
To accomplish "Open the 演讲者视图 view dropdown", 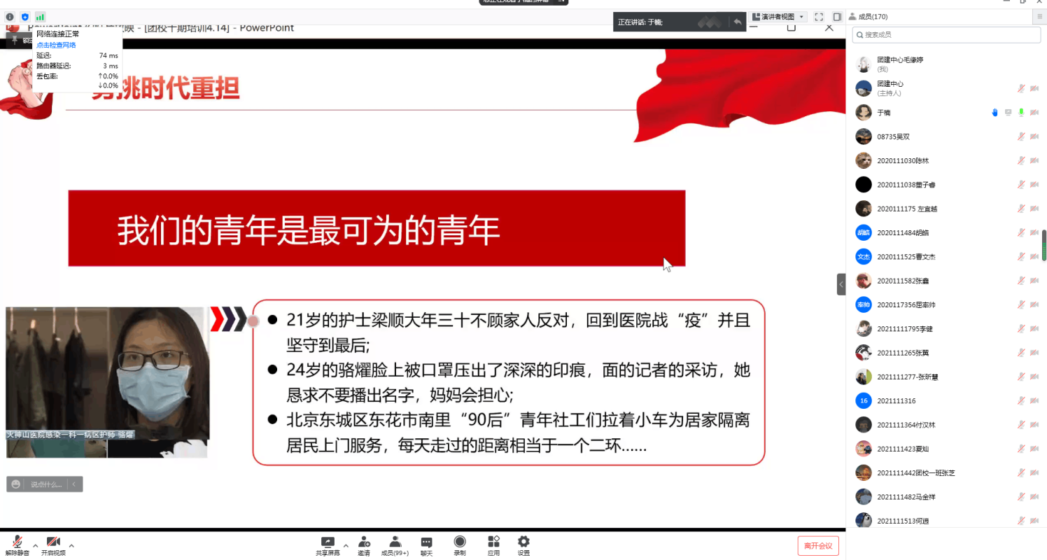I will click(x=778, y=17).
